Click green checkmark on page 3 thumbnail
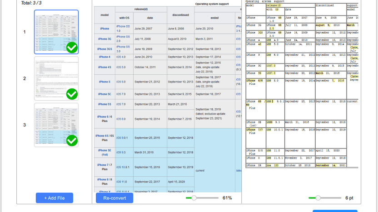Viewport: 378px width, 212px height. 72,140
